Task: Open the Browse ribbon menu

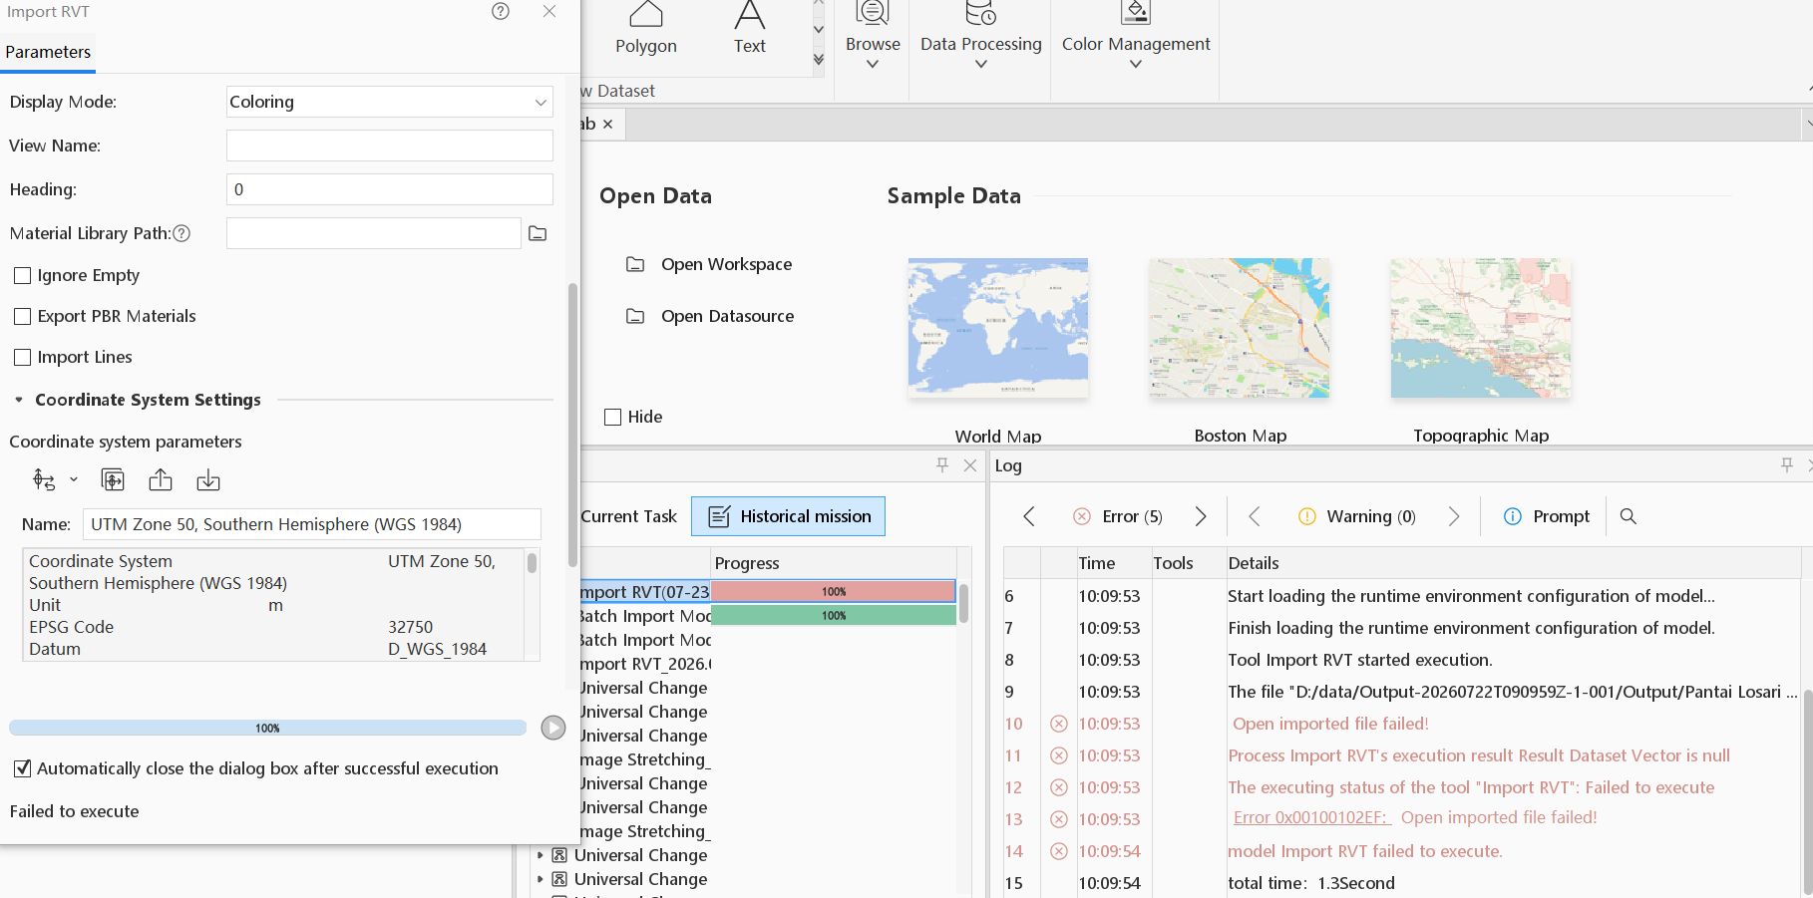Action: pyautogui.click(x=873, y=37)
